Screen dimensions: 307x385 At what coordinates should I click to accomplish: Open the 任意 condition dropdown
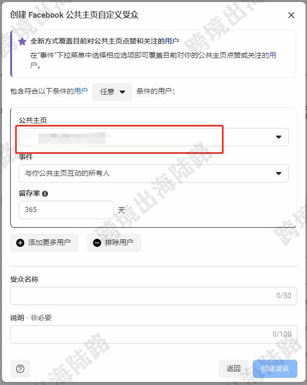click(x=112, y=92)
